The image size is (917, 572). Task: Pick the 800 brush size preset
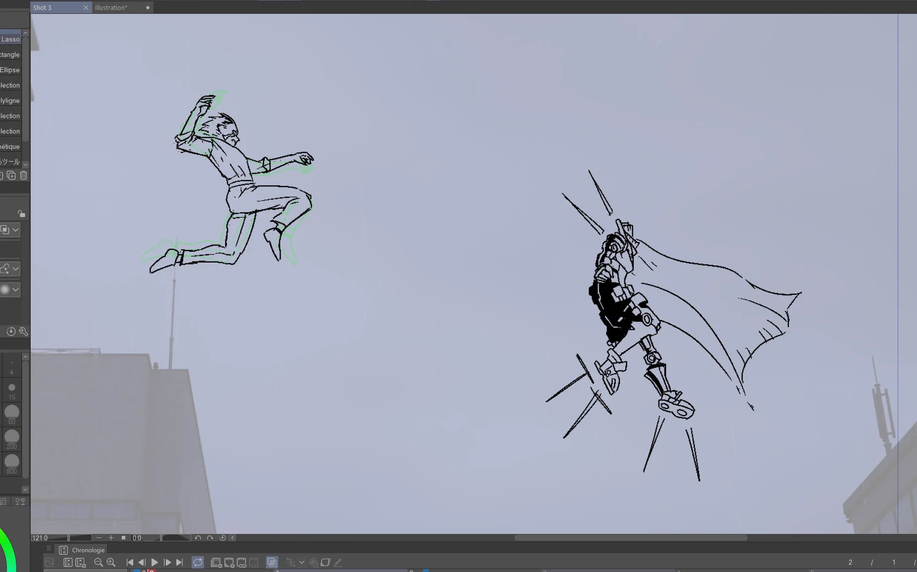pos(12,464)
